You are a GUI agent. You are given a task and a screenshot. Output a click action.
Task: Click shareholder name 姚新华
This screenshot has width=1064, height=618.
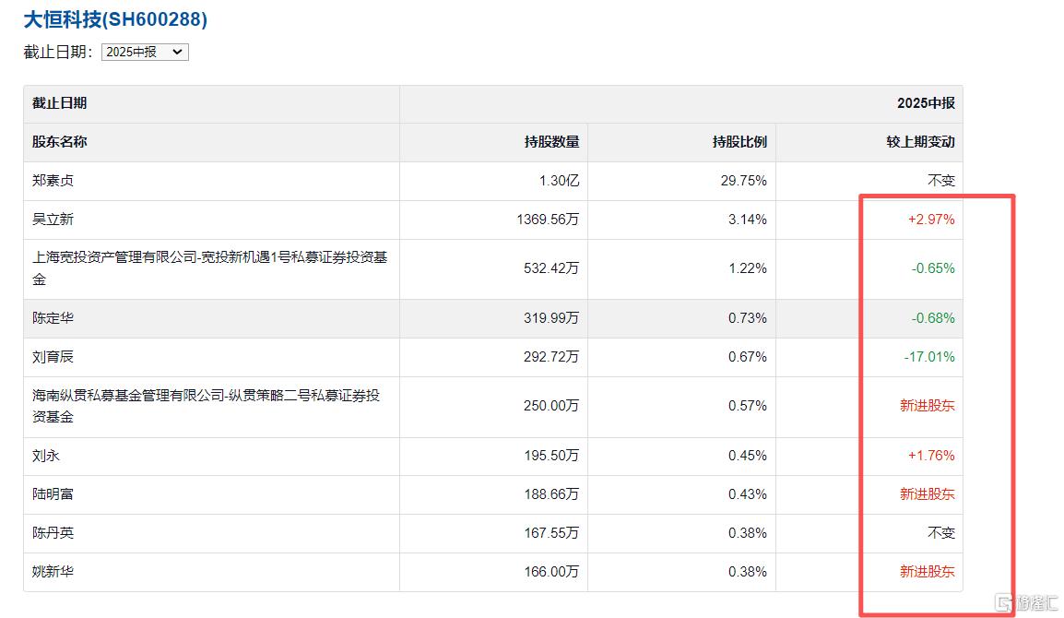(x=53, y=572)
